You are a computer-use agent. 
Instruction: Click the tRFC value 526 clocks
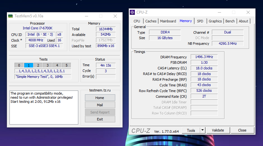204,91
